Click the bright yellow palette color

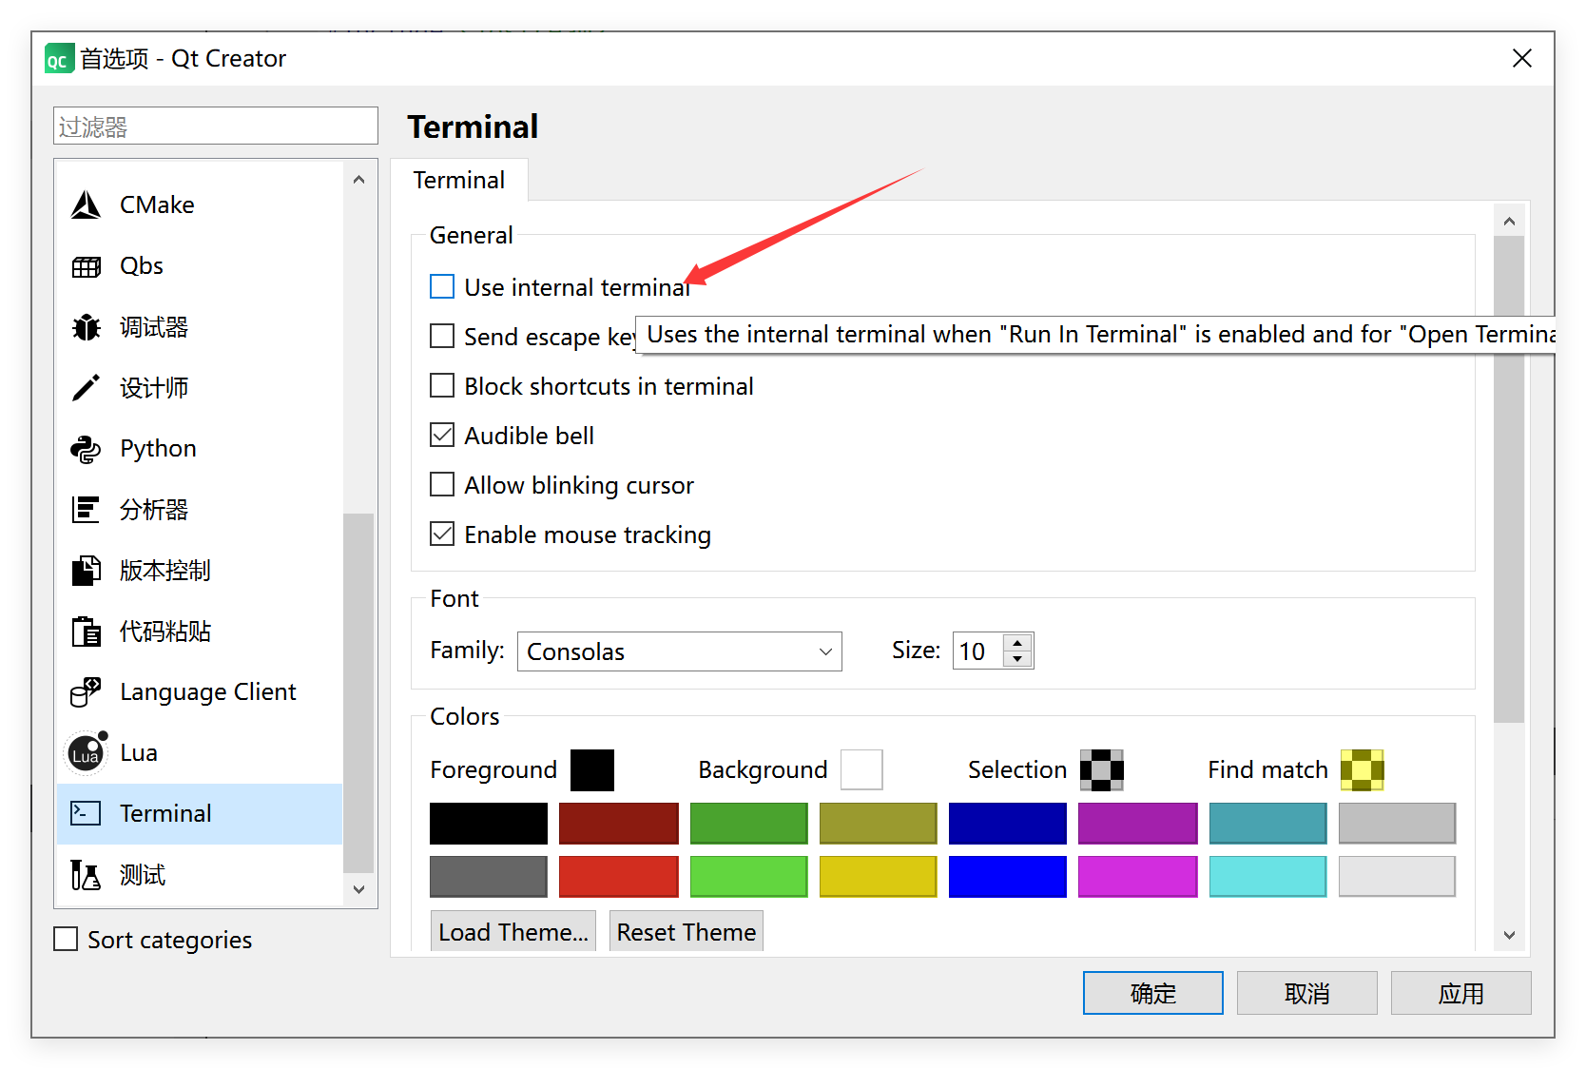coord(878,877)
